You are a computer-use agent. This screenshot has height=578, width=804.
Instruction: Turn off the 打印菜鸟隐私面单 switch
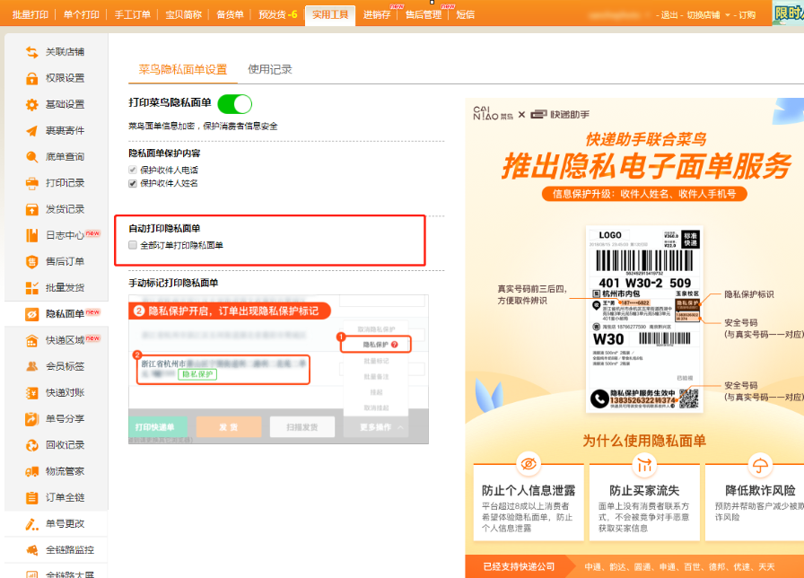[x=235, y=104]
